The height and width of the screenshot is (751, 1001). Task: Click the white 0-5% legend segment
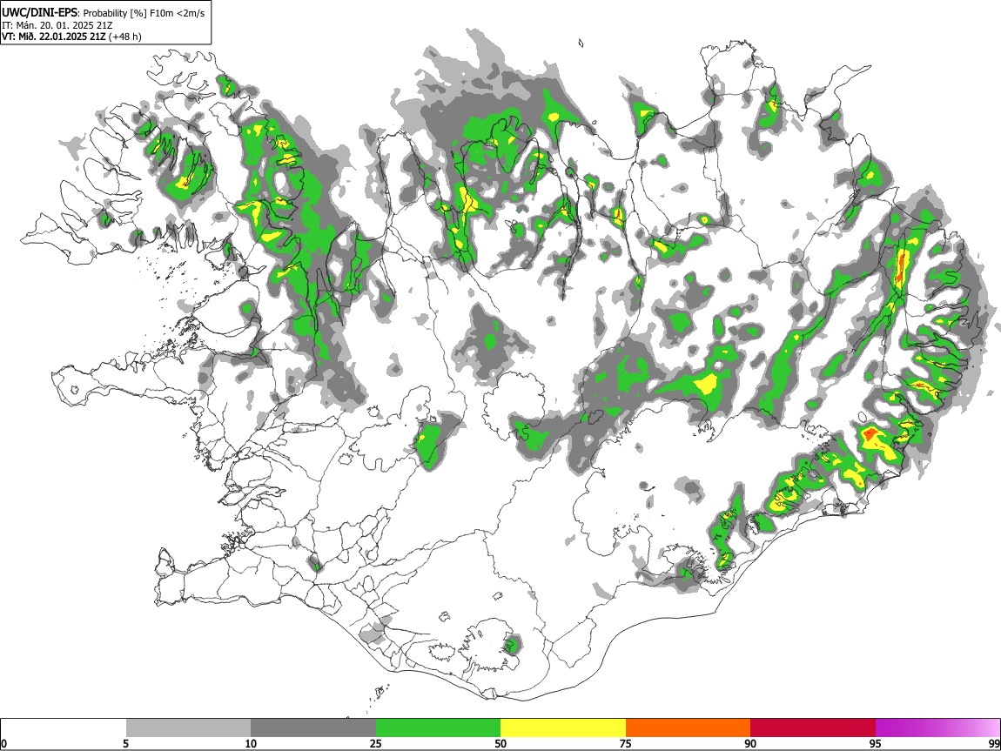coord(64,728)
